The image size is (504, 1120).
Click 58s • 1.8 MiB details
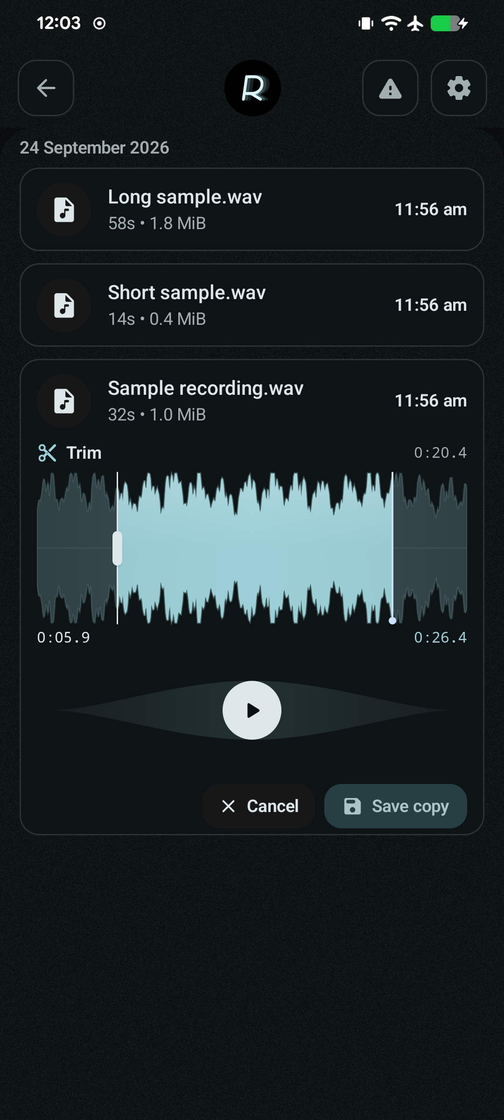[x=157, y=224]
